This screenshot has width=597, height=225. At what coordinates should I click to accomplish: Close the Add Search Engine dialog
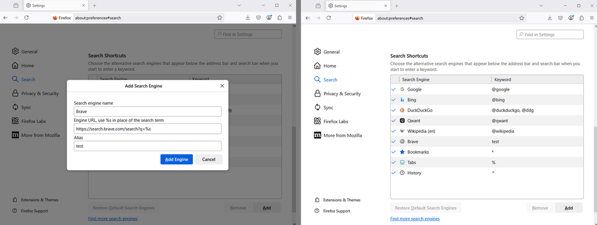222,86
